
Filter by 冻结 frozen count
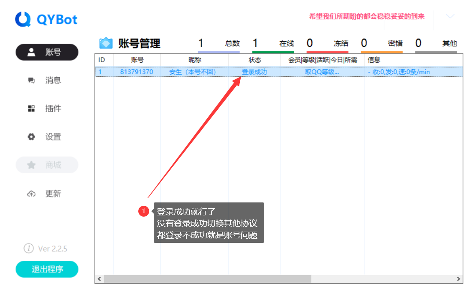click(328, 44)
